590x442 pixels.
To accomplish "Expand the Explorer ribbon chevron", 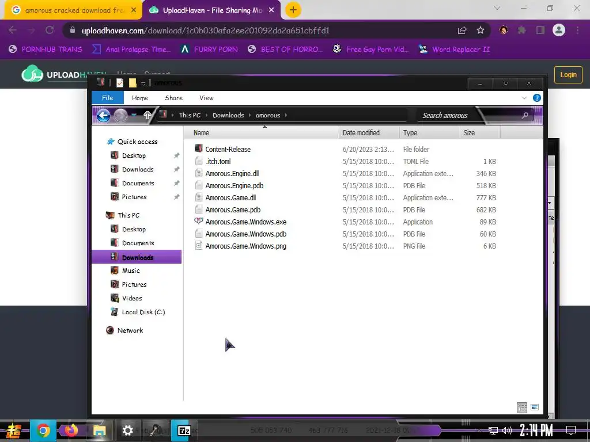I will [524, 98].
